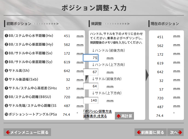188x139 pixels.
Task: Click current position value 642
Action: click(160, 72)
